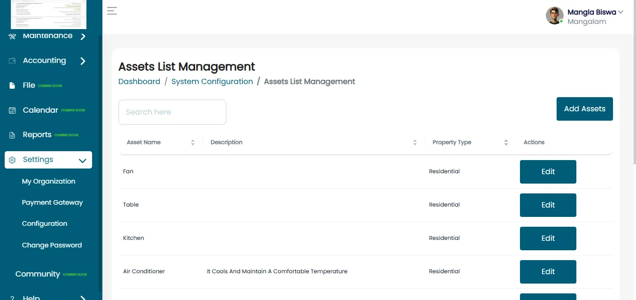This screenshot has height=300, width=636.
Task: Open Change Password page
Action: click(x=52, y=245)
